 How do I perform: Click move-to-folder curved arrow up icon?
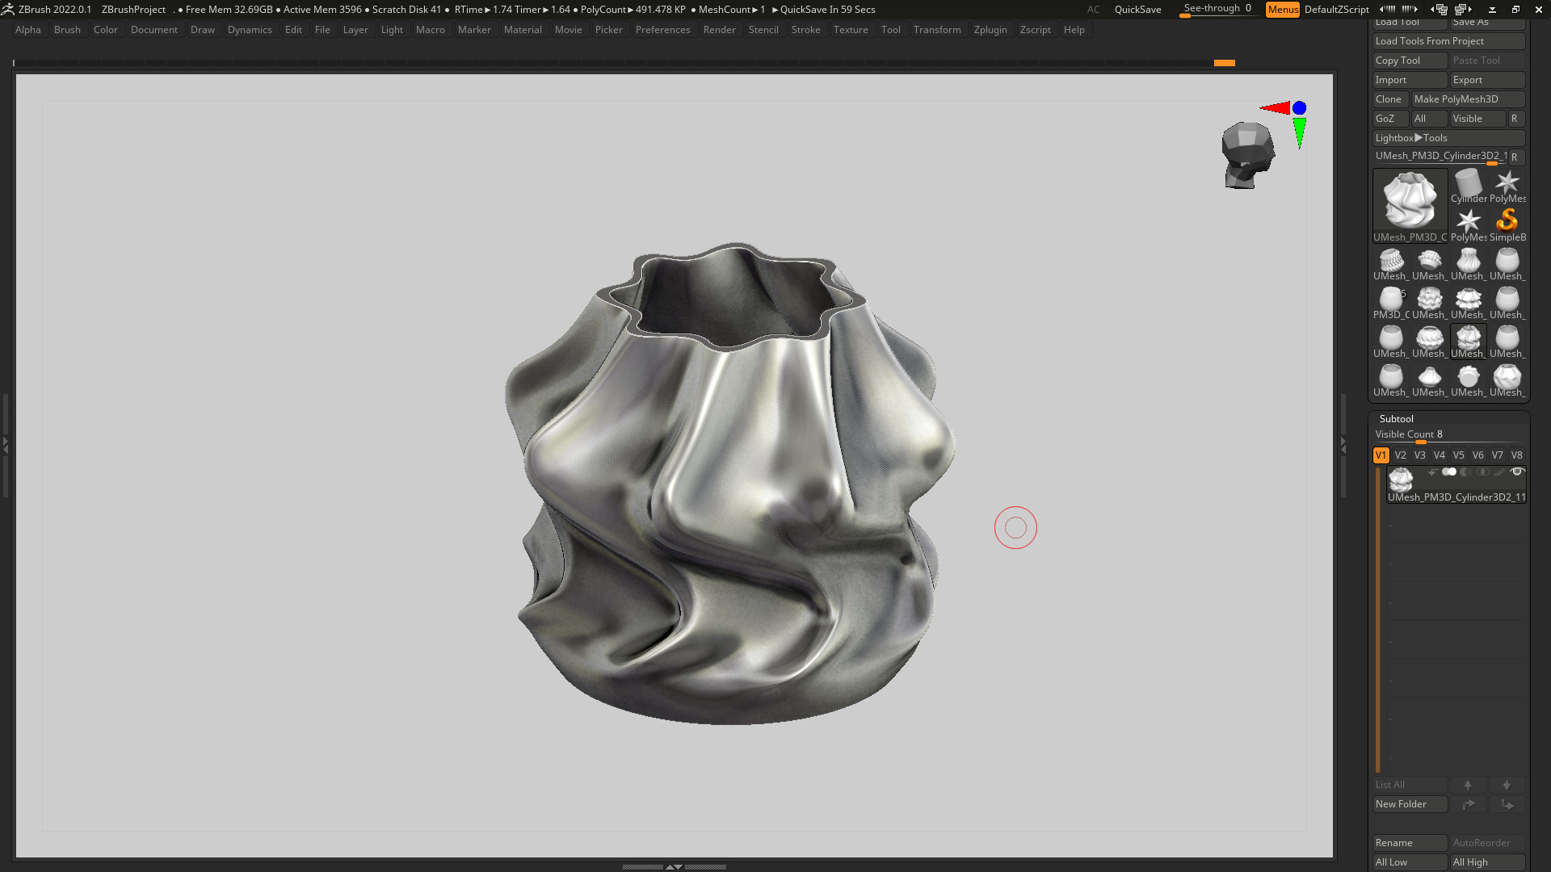(1468, 804)
